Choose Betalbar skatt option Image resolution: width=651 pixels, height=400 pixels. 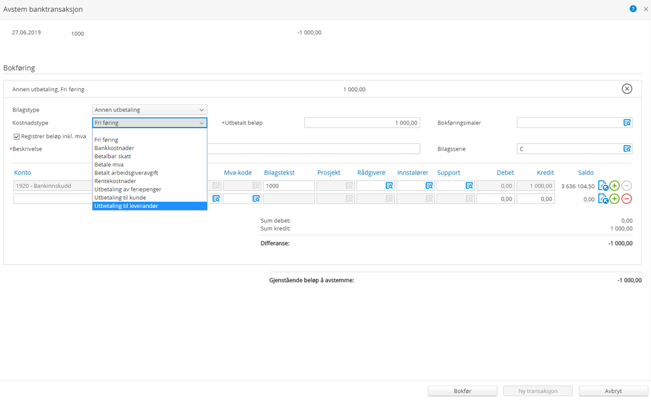149,156
